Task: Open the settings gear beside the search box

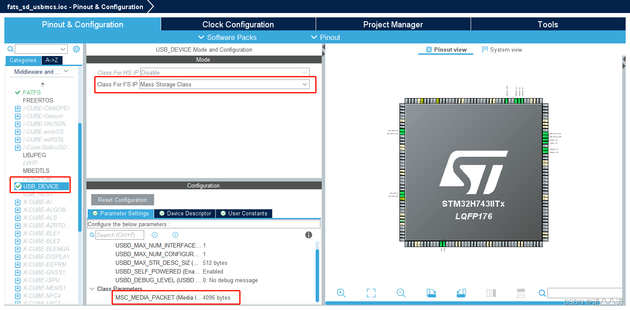Action: (x=76, y=49)
